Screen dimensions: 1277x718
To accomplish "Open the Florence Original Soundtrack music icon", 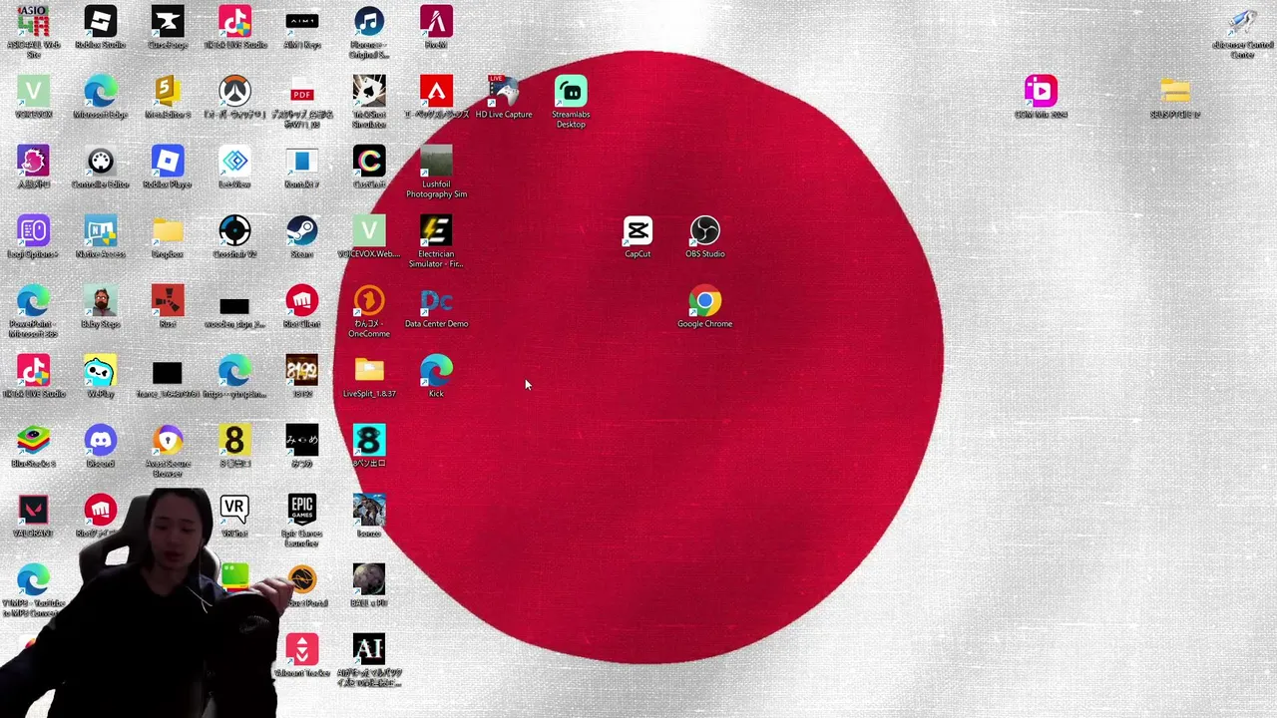I will click(x=369, y=22).
